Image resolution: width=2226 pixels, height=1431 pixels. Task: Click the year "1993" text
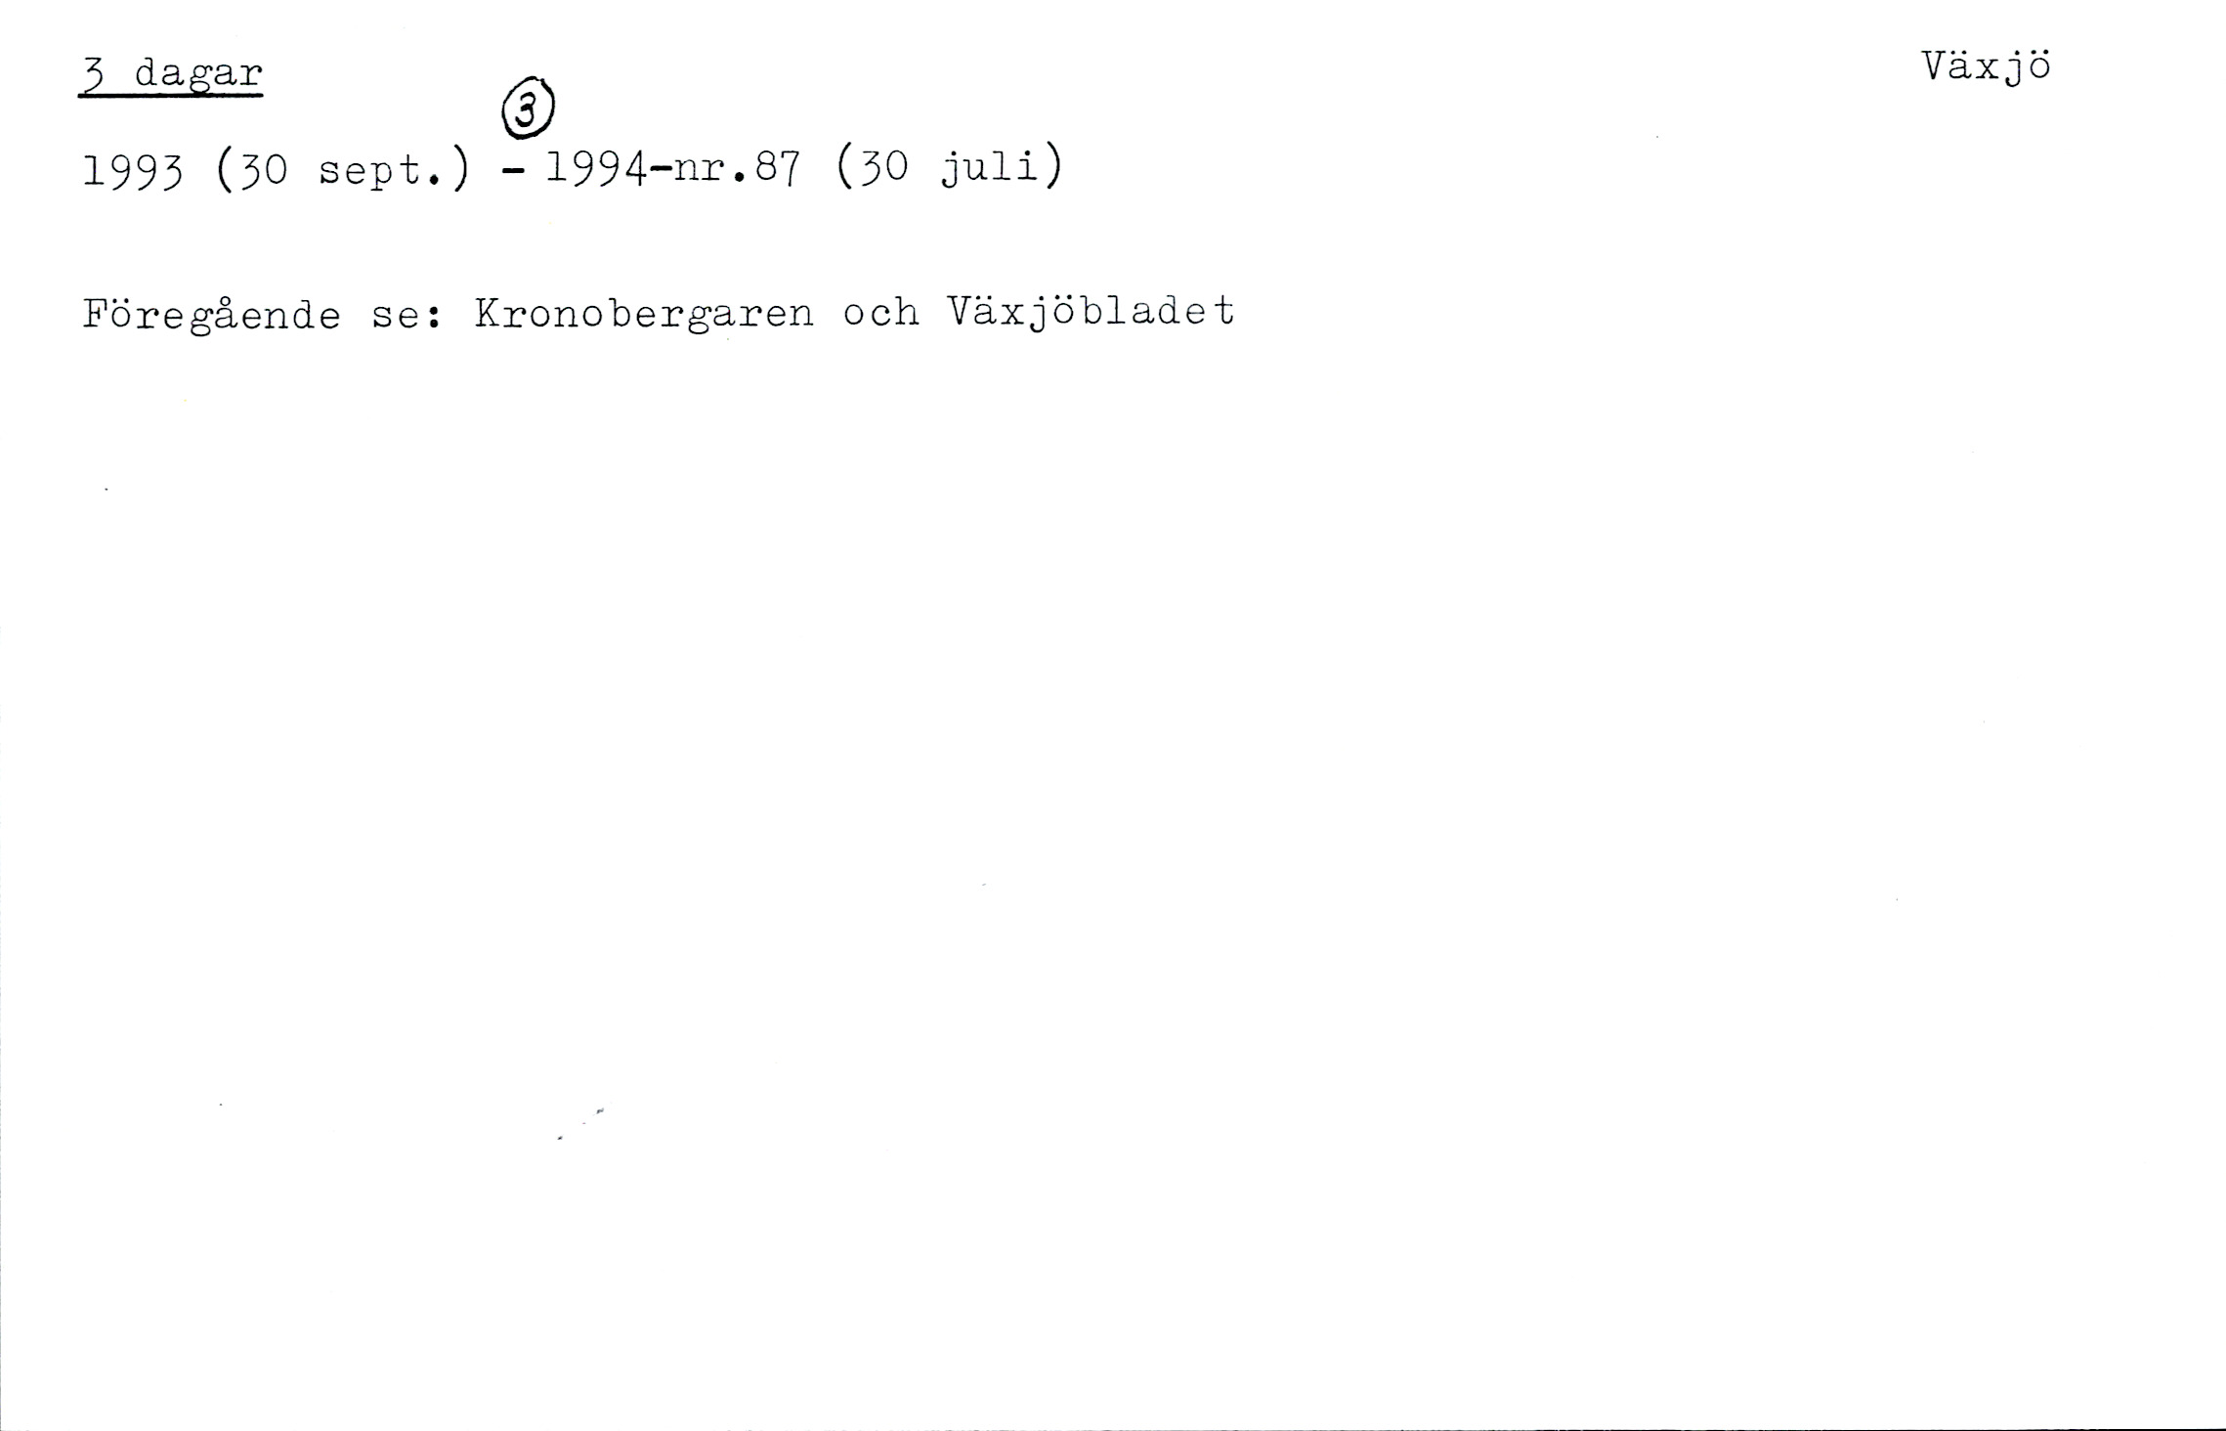point(133,171)
